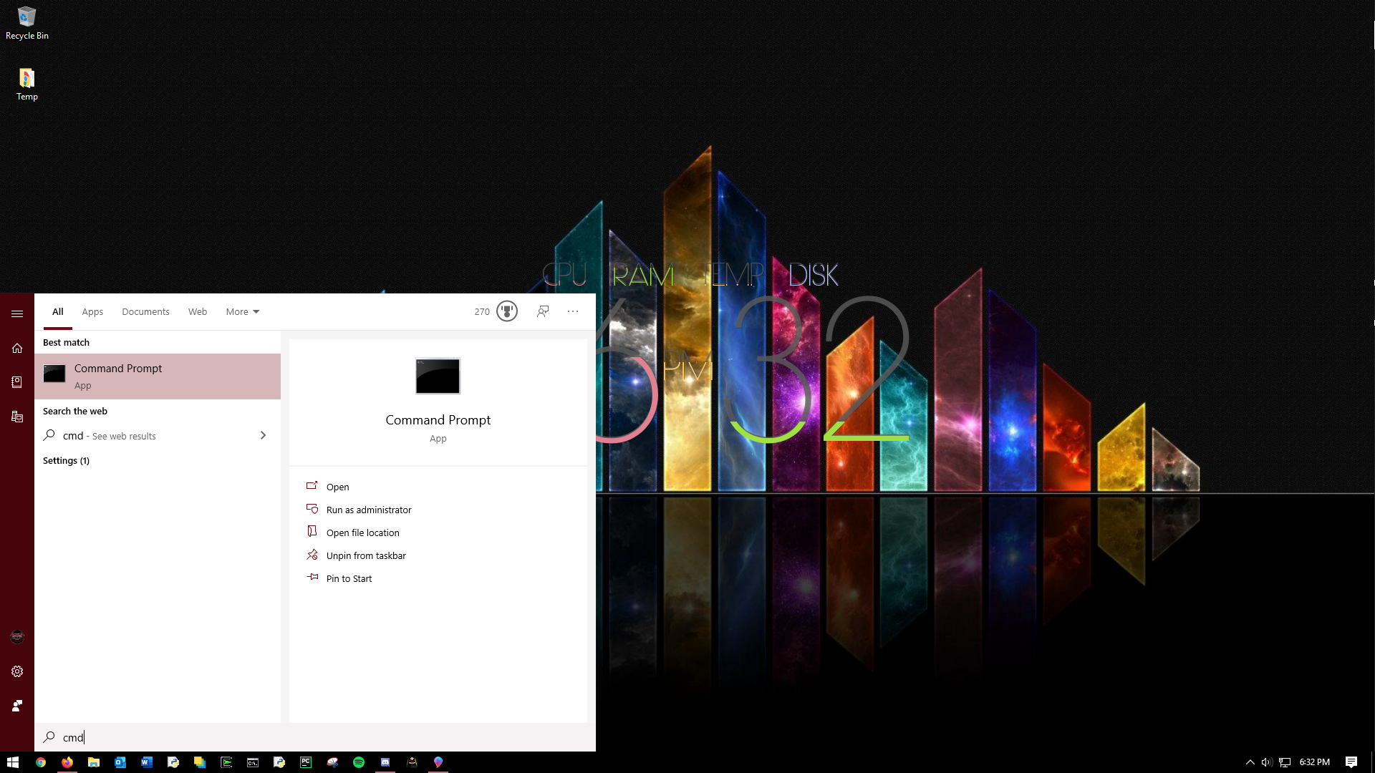Select the Best match Command Prompt result
This screenshot has height=773, width=1375.
(158, 376)
